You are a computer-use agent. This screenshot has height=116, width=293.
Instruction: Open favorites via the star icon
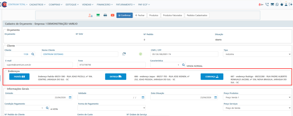click(282, 5)
